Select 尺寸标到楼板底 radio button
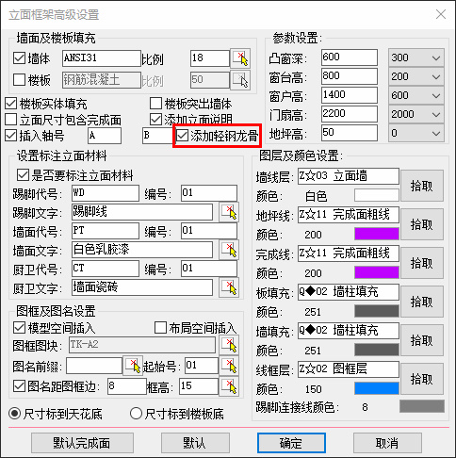The image size is (456, 458). pyautogui.click(x=136, y=414)
